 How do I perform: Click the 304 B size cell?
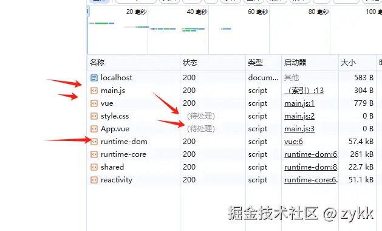click(x=364, y=91)
